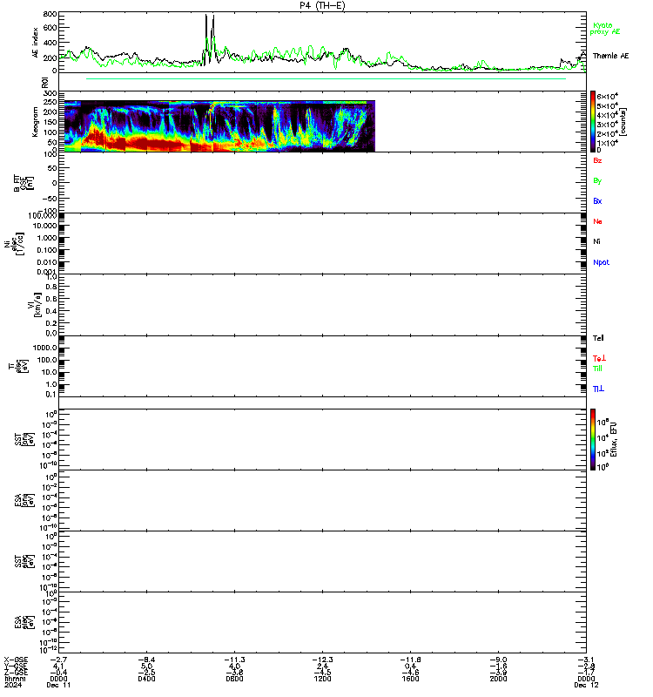Click the green Ti parallel legend label
653x697 pixels.
coord(597,369)
